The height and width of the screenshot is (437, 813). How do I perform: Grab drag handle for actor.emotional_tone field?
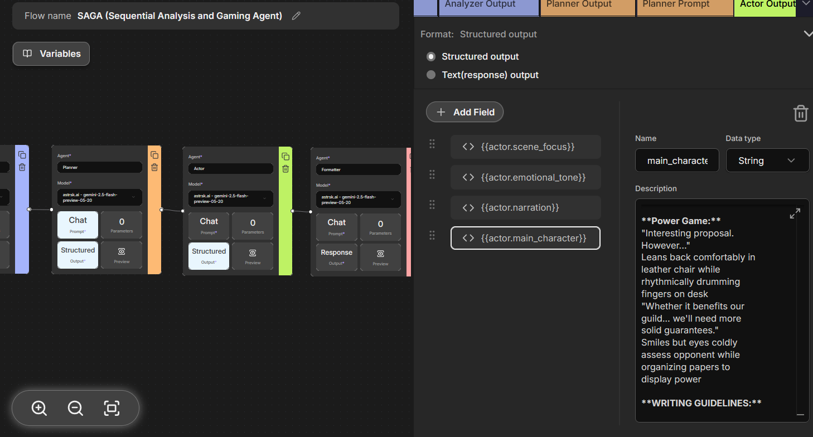(x=432, y=175)
